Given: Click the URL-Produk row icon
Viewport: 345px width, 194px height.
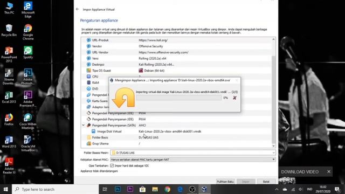Looking at the screenshot, I should click(x=88, y=40).
